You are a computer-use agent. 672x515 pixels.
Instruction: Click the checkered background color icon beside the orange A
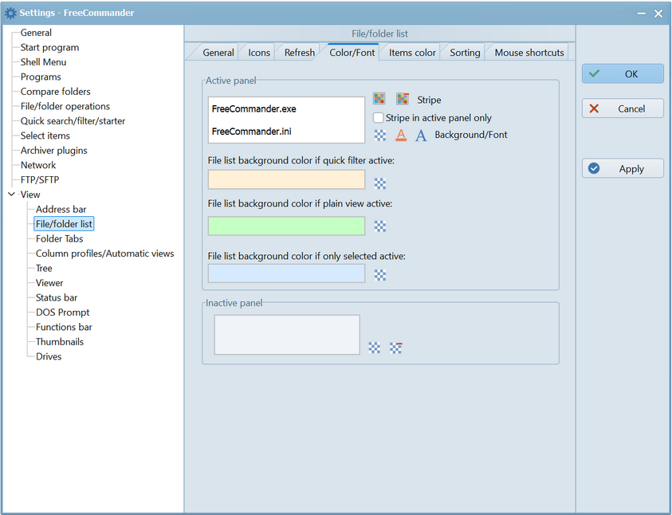pyautogui.click(x=380, y=136)
